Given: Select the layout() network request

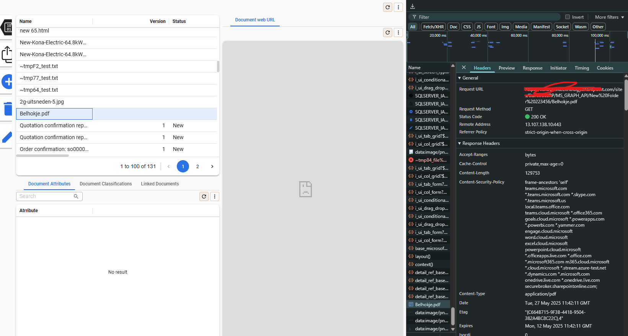Looking at the screenshot, I should click(x=428, y=256).
